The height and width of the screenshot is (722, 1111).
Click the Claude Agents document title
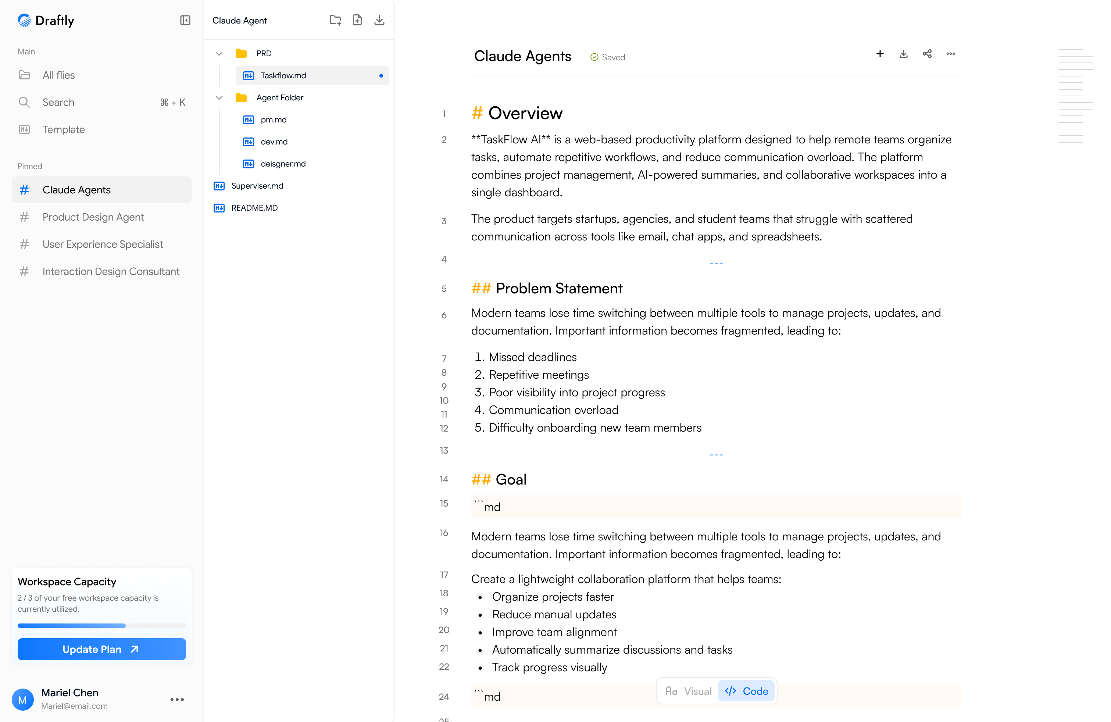pyautogui.click(x=522, y=56)
